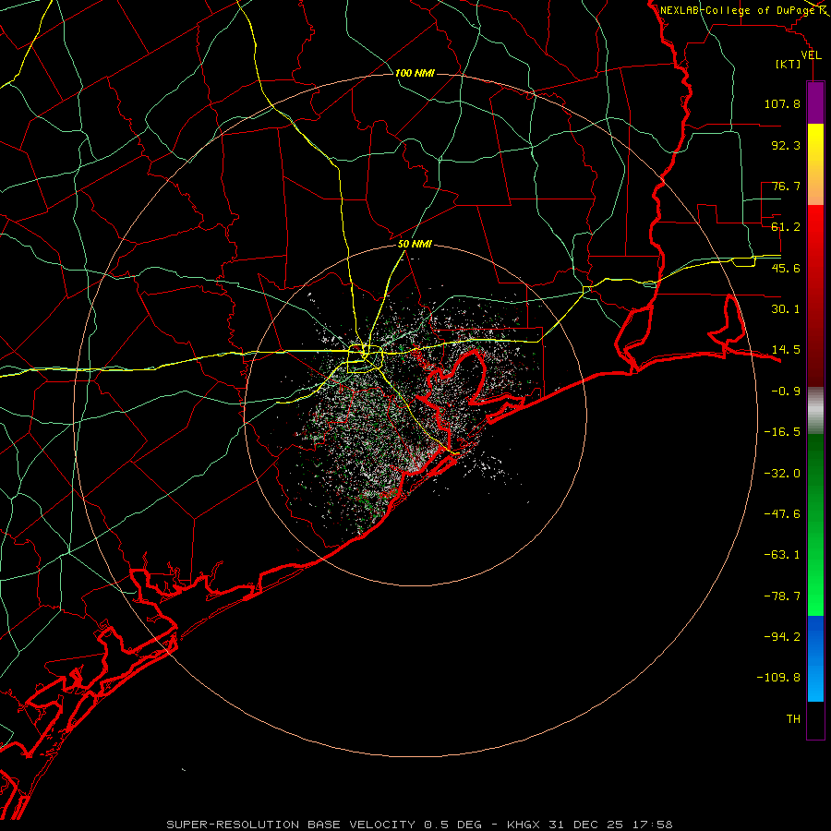This screenshot has height=831, width=831.
Task: Click the TH legend label
Action: point(793,719)
